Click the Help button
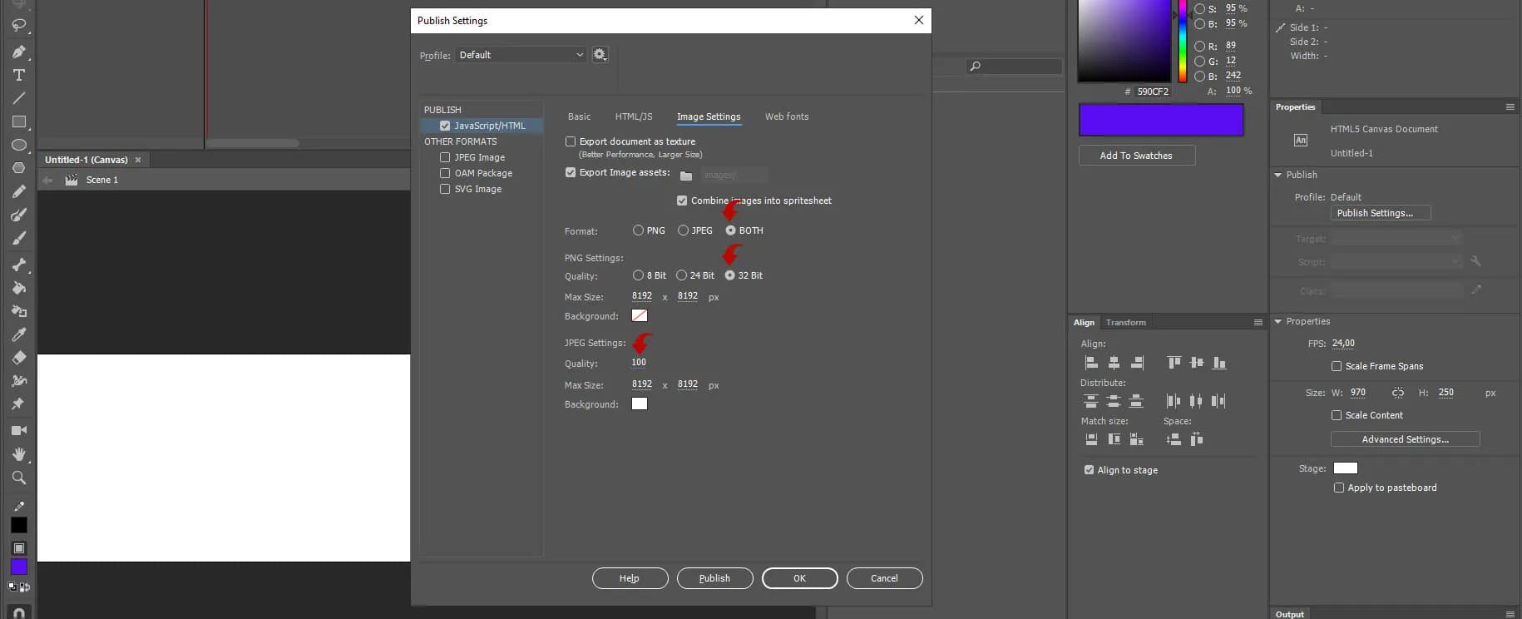Screen dimensions: 1522x619 click(630, 578)
